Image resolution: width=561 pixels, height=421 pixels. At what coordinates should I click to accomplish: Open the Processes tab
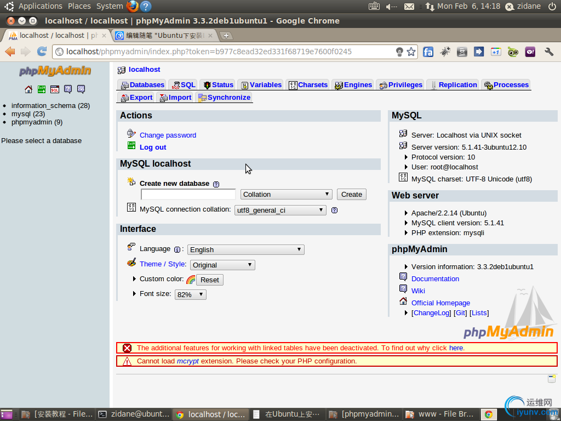click(506, 85)
